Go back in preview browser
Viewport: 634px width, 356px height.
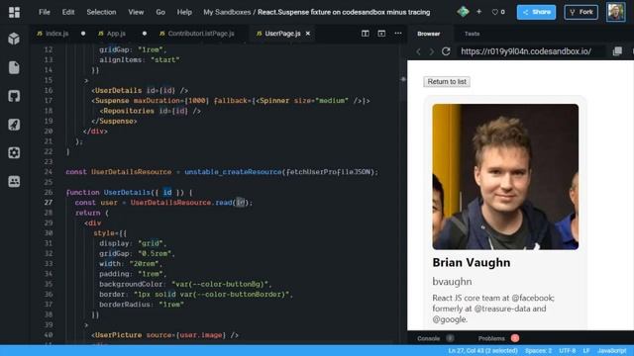pyautogui.click(x=418, y=51)
